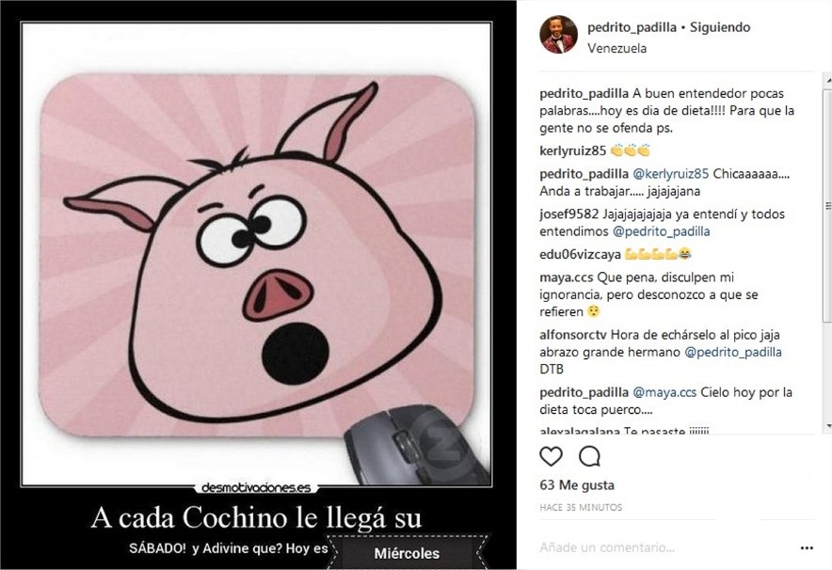Viewport: 832px width, 570px height.
Task: Open the comment bubble icon
Action: pyautogui.click(x=589, y=456)
